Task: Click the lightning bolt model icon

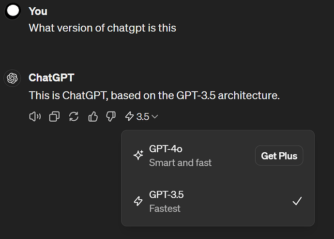Action: click(129, 116)
